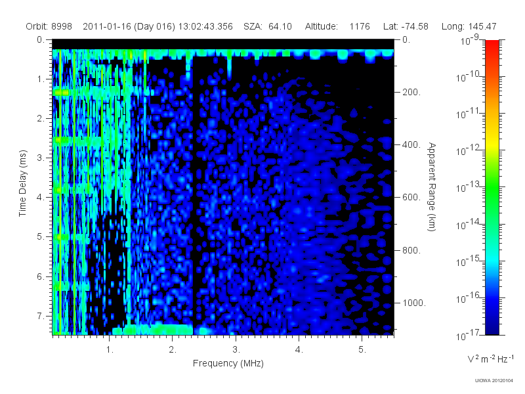This screenshot has width=525, height=394.
Task: Click the dark blue bottom of the color bar
Action: pos(492,328)
